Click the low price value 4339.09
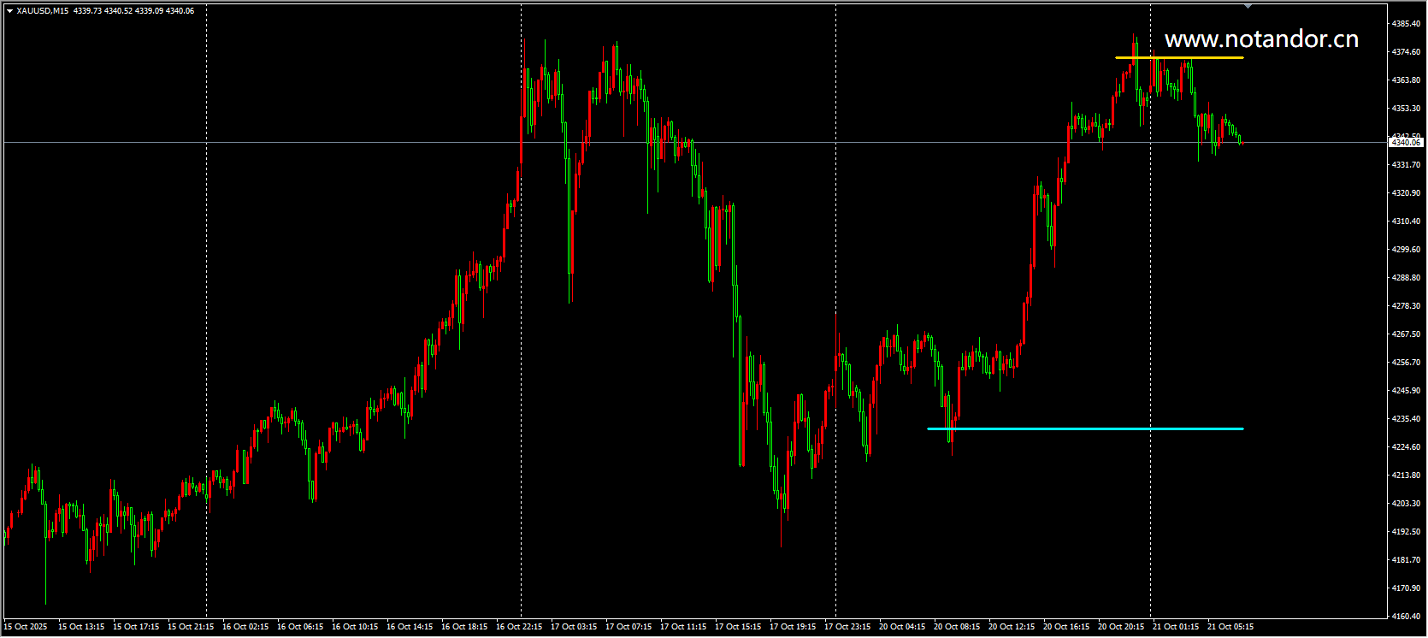This screenshot has width=1428, height=638. (x=149, y=11)
